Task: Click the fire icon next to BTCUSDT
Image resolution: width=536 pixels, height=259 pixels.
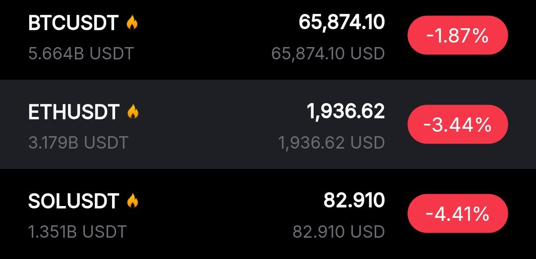Action: click(x=132, y=23)
